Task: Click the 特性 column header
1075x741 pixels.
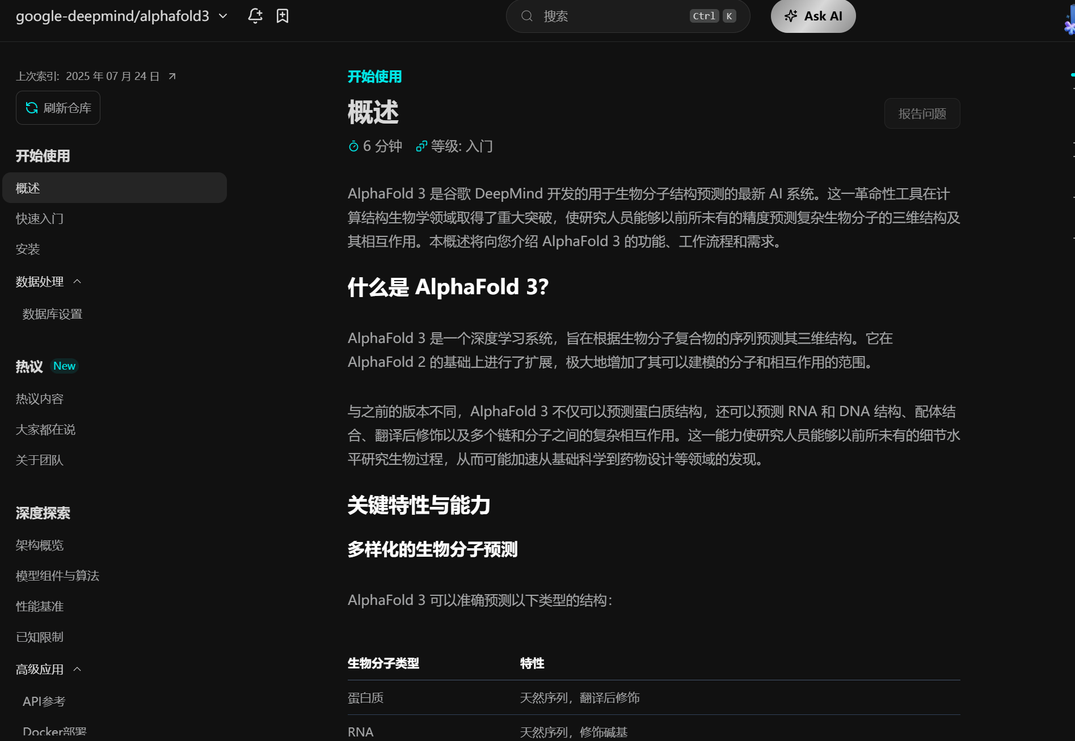Action: click(x=532, y=663)
